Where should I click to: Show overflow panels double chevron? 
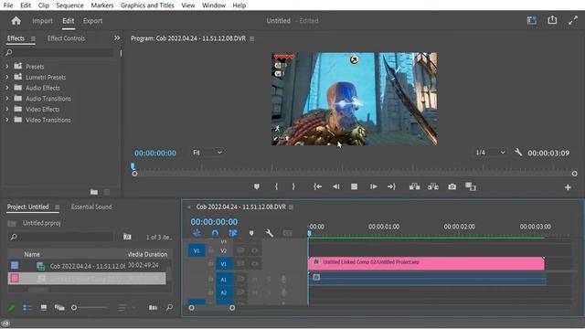pyautogui.click(x=117, y=38)
